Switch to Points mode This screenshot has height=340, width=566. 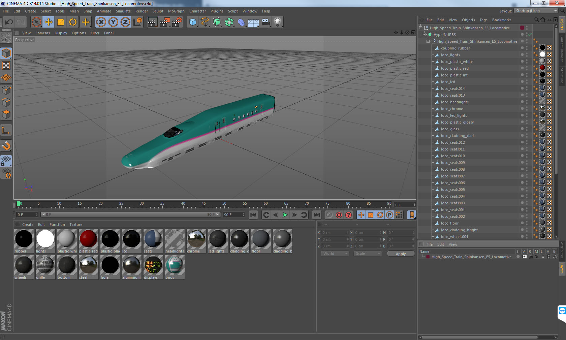click(6, 90)
